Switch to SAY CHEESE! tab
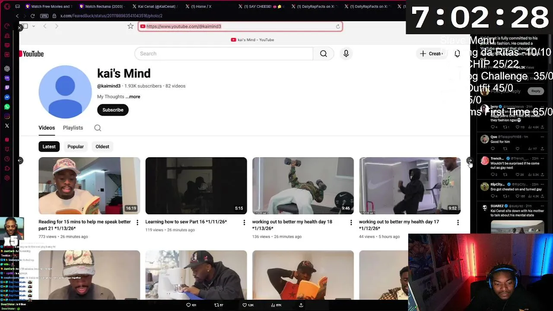The width and height of the screenshot is (553, 311). tap(261, 6)
